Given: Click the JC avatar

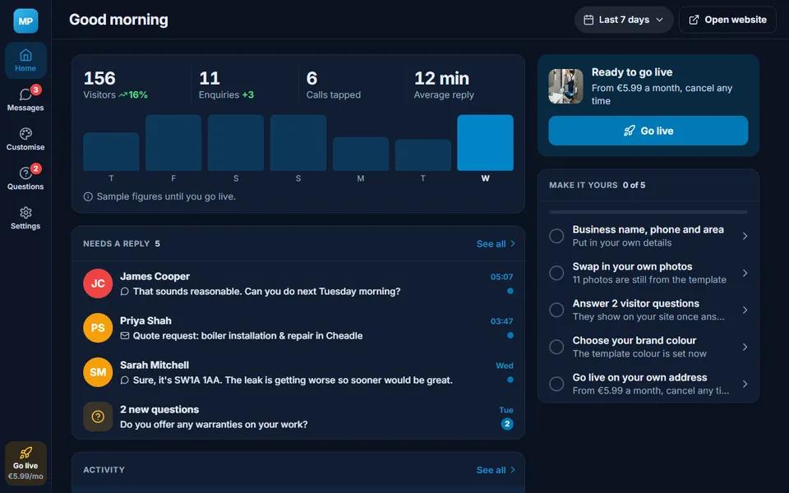Looking at the screenshot, I should [98, 283].
